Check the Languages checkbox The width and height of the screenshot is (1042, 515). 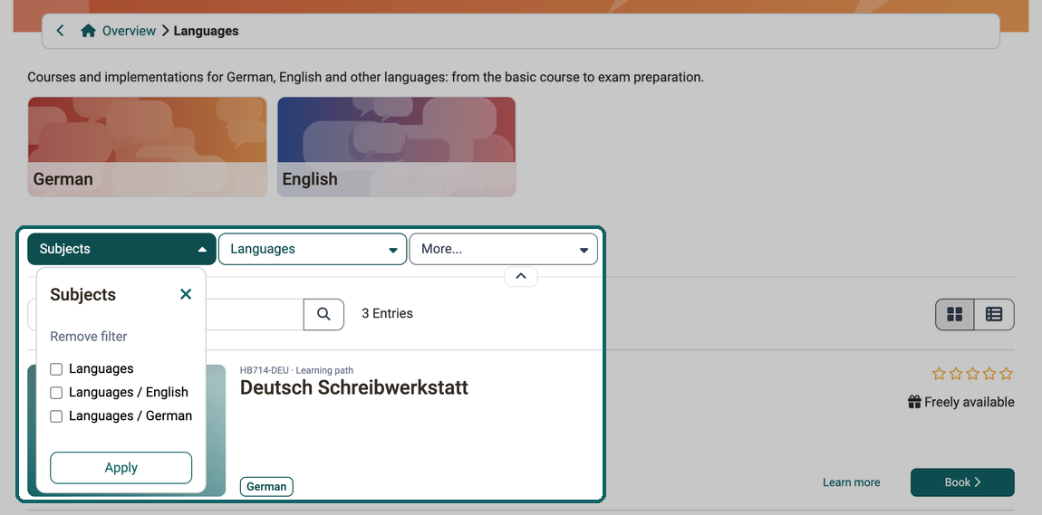click(x=56, y=369)
